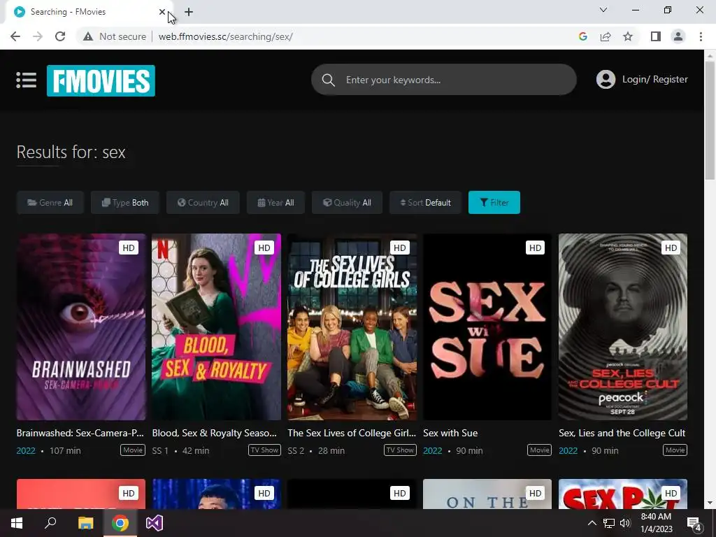This screenshot has height=537, width=716.
Task: Expand the Country All filter
Action: click(x=203, y=202)
